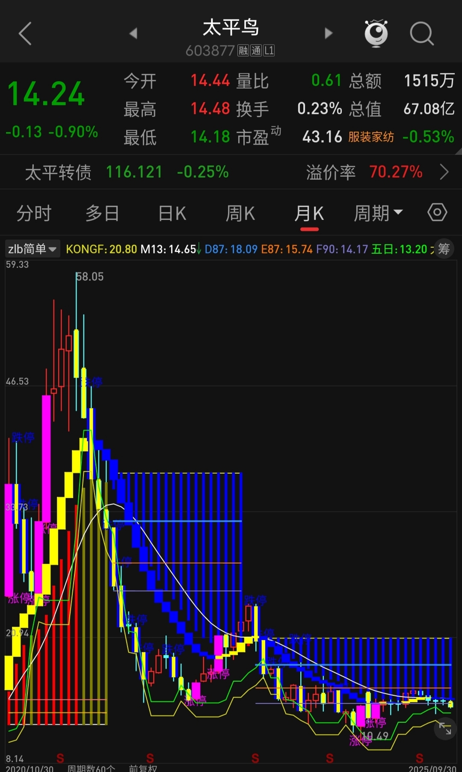Switch to 日K tab
The width and height of the screenshot is (462, 772).
pos(172,213)
